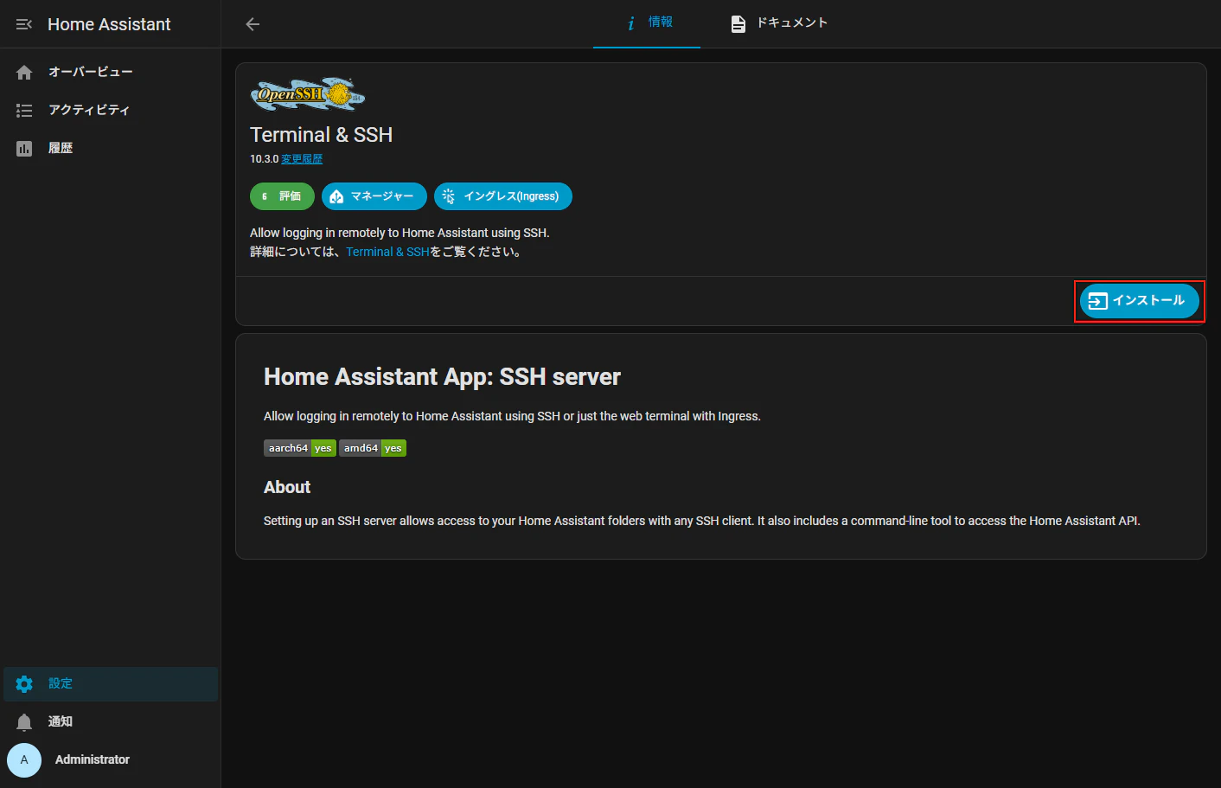Click the Terminal & SSH heading
The height and width of the screenshot is (788, 1221).
pyautogui.click(x=322, y=135)
